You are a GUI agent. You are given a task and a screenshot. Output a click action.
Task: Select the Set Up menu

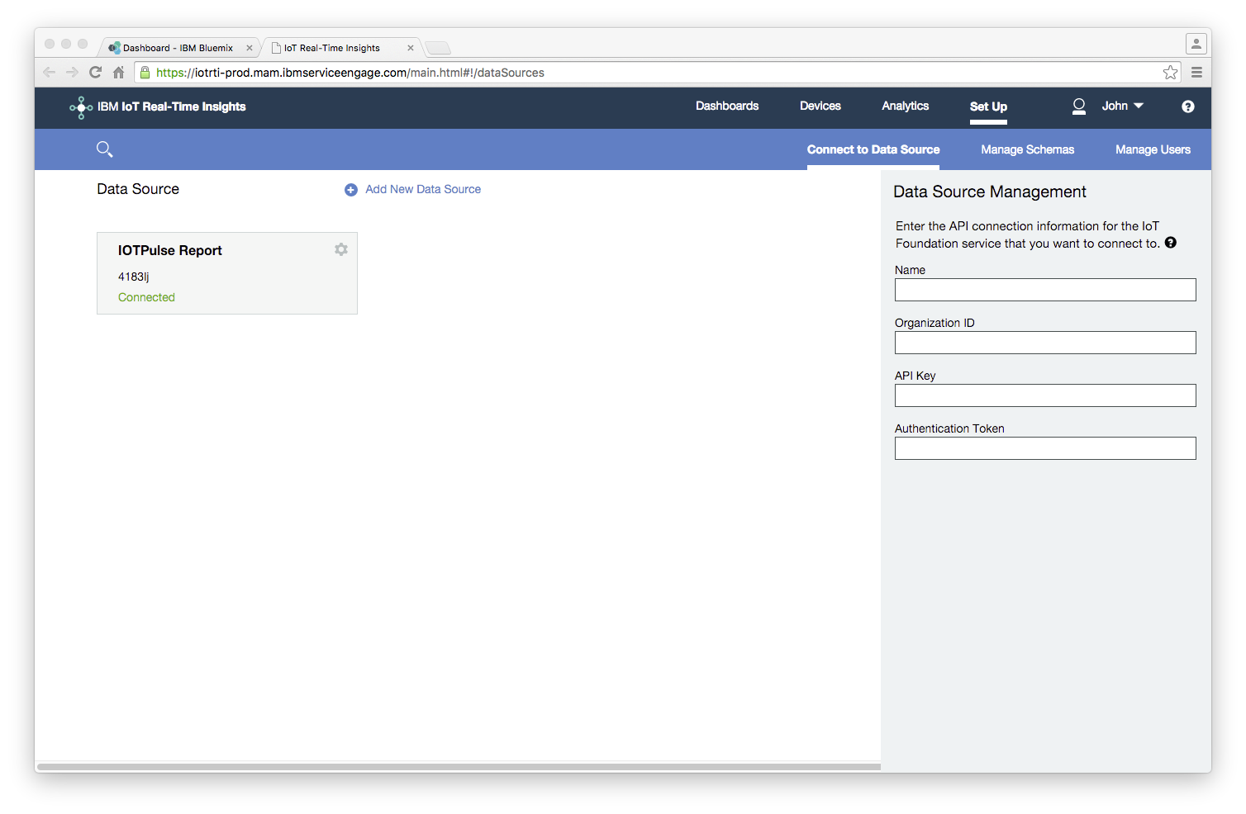(x=988, y=107)
